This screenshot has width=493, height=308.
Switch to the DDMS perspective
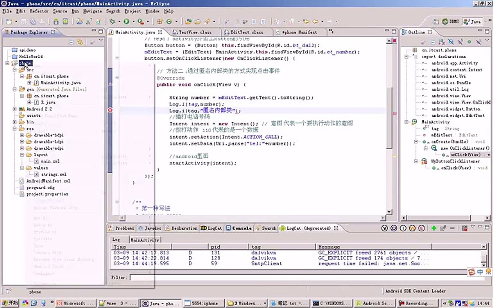pyautogui.click(x=451, y=21)
